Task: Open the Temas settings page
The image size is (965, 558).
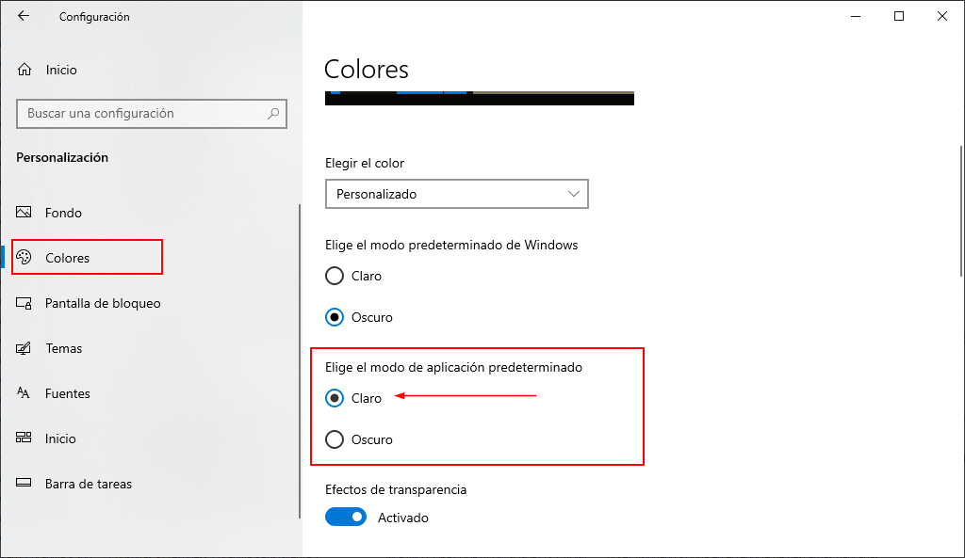Action: click(64, 348)
